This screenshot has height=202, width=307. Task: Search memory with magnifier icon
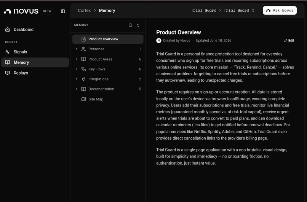pos(131,25)
